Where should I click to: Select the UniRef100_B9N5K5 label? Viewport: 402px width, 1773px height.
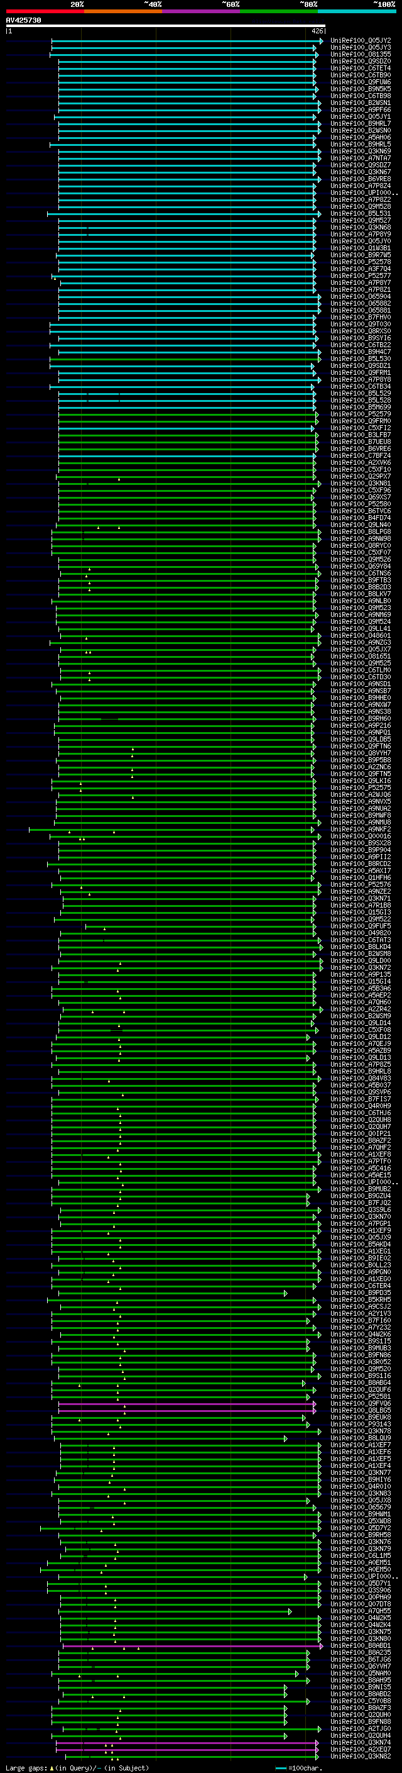pos(360,89)
